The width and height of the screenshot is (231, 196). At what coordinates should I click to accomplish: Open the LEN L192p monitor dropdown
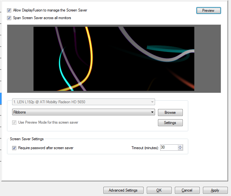tap(152, 102)
